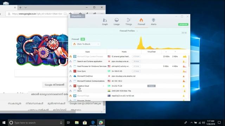Click the Microsoft Outlook Communications app icon
This screenshot has height=126, width=225.
[x=75, y=81]
